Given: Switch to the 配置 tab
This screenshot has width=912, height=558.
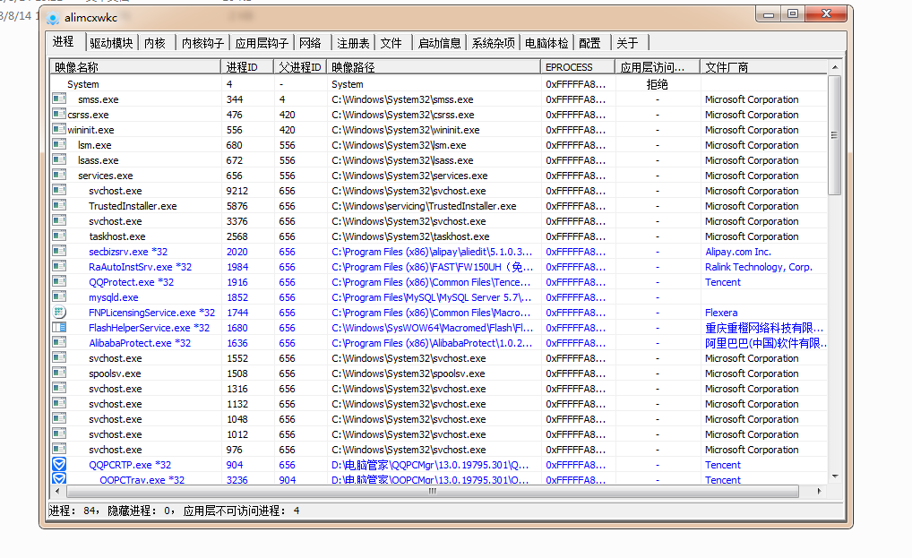Looking at the screenshot, I should coord(589,43).
